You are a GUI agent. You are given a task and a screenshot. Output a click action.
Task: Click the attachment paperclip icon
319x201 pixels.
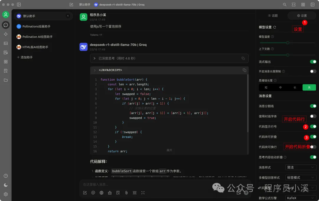click(126, 193)
